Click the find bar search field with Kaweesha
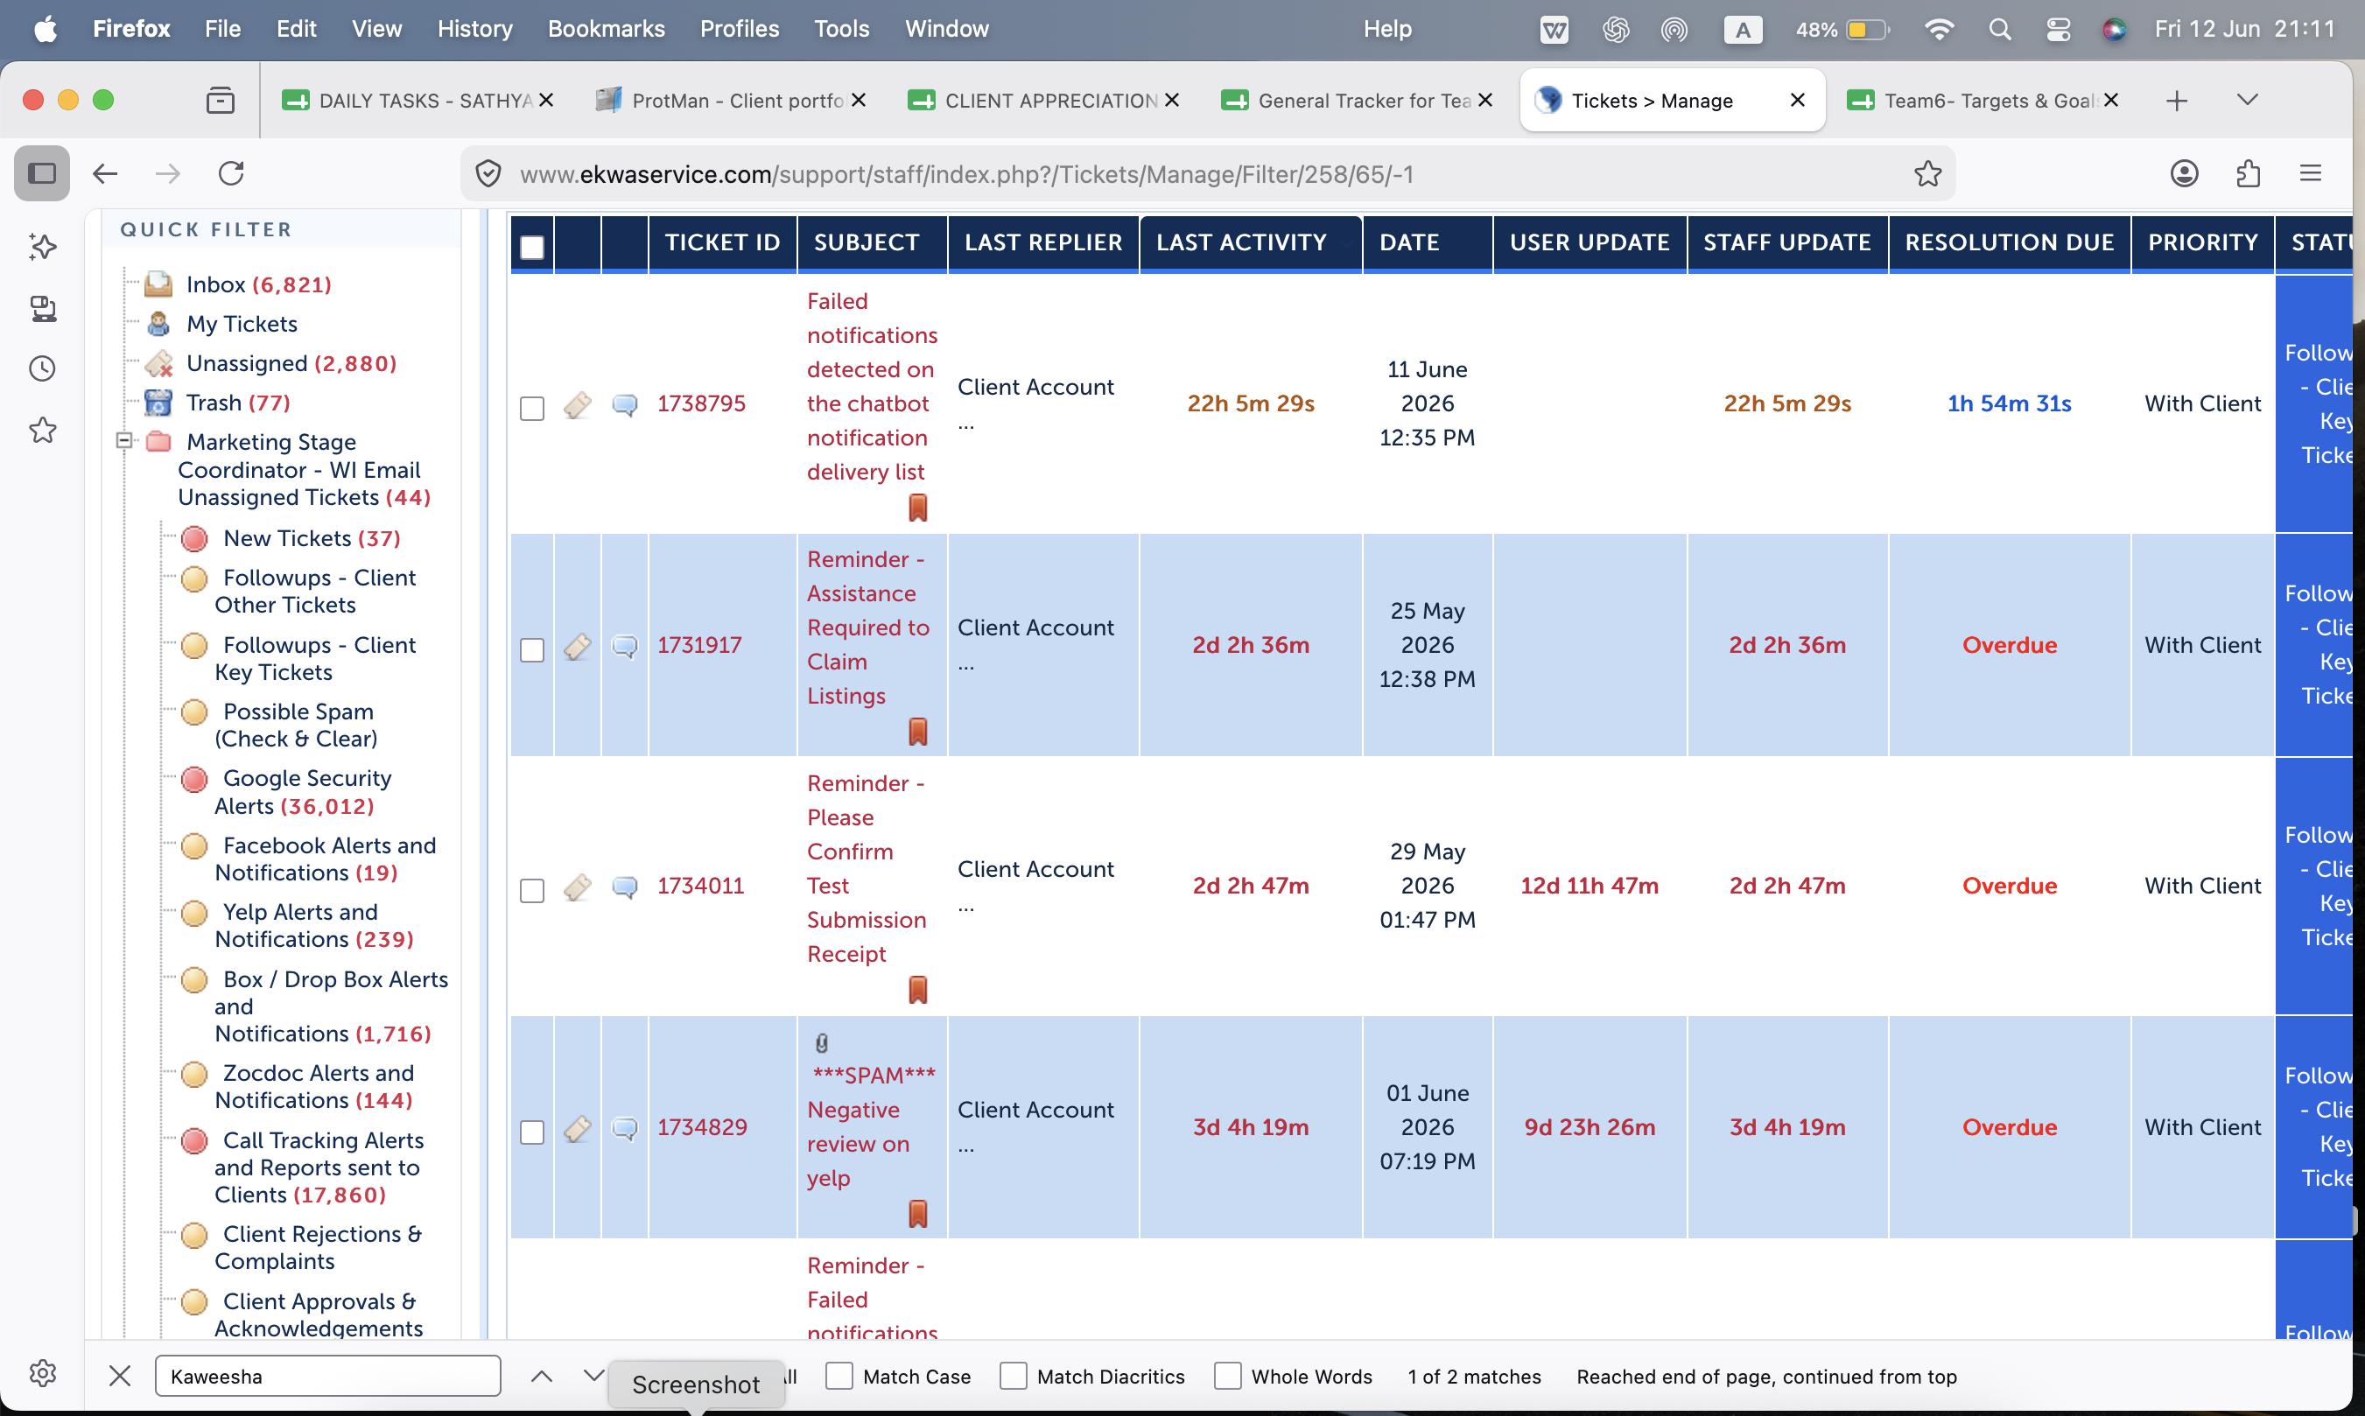This screenshot has height=1416, width=2365. [327, 1376]
